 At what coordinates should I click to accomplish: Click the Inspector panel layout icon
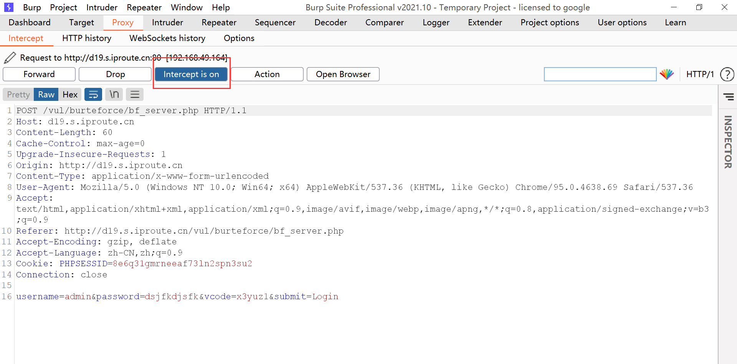point(728,97)
